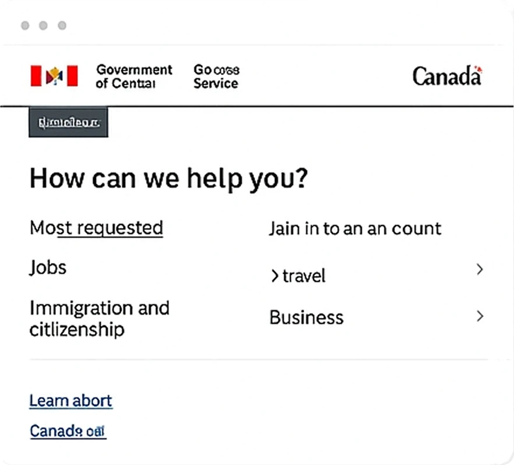
Task: Open the "Most requested" section
Action: [x=96, y=227]
